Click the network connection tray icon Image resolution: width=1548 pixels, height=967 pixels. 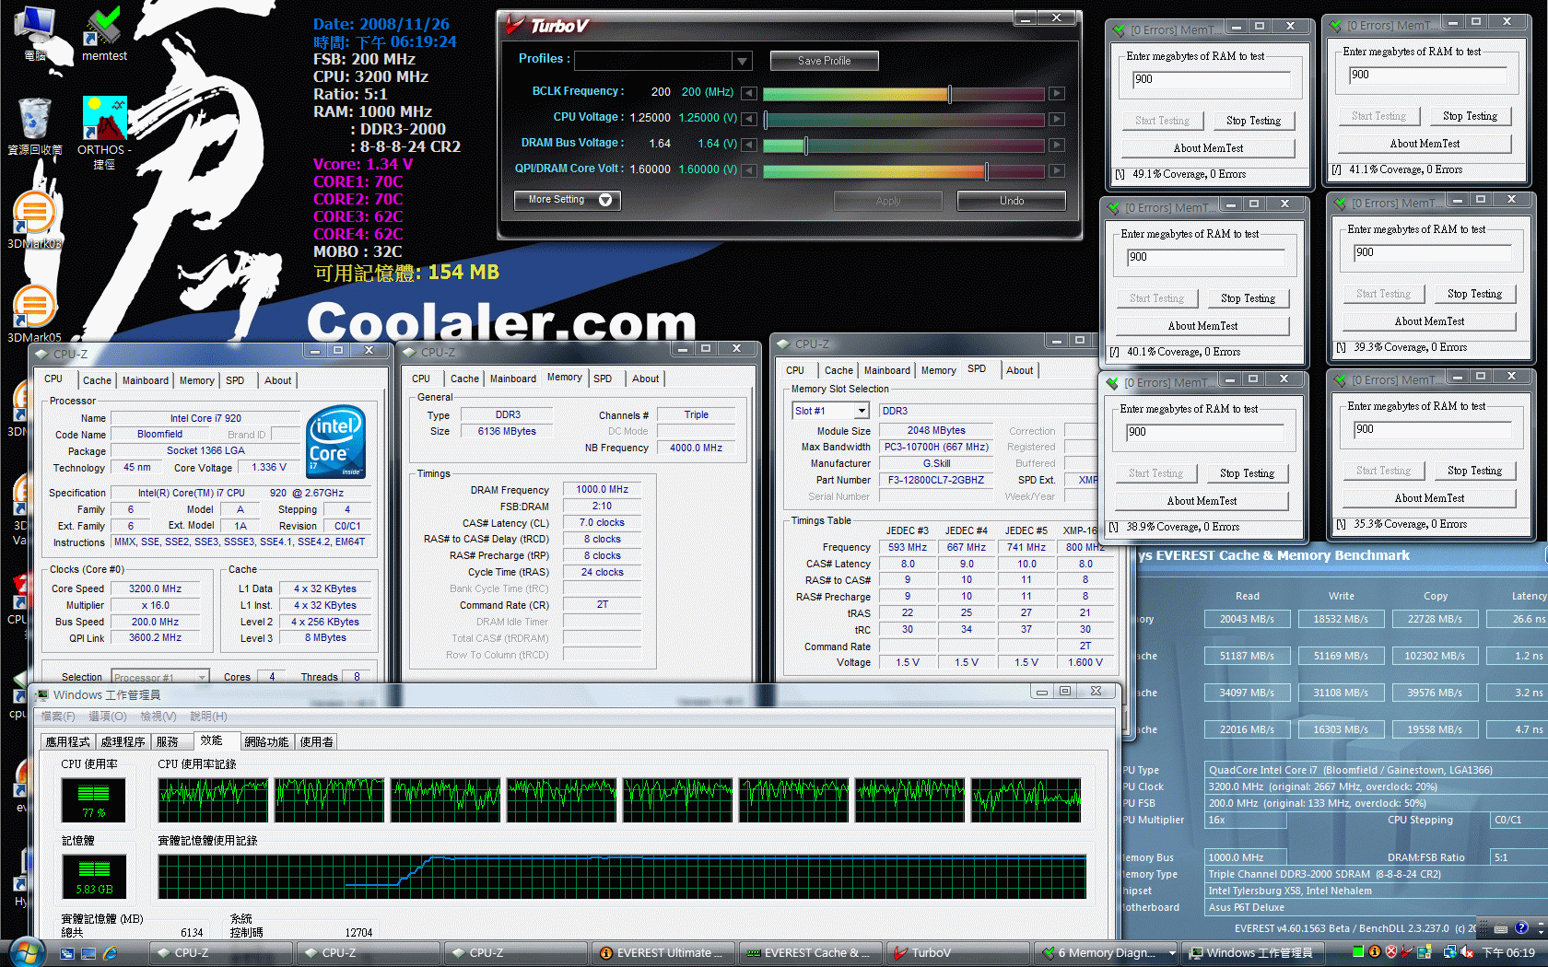pos(1449,951)
